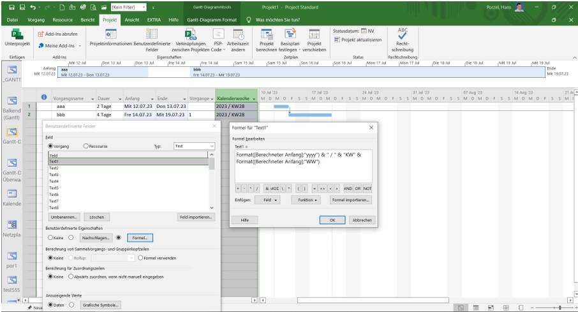Viewport: 578px width, 312px height.
Task: Open Benutzerdefinierte Felder from the ribbon
Action: click(152, 41)
